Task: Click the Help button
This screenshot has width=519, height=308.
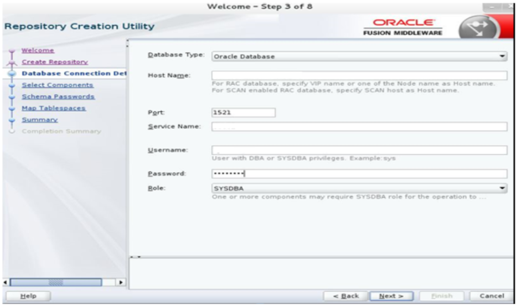Action: coord(28,296)
